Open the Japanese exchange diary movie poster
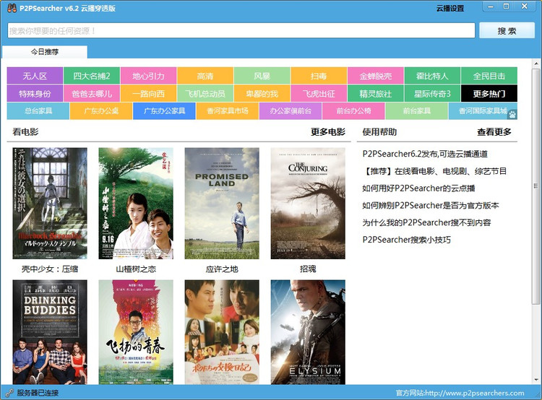 pos(222,332)
